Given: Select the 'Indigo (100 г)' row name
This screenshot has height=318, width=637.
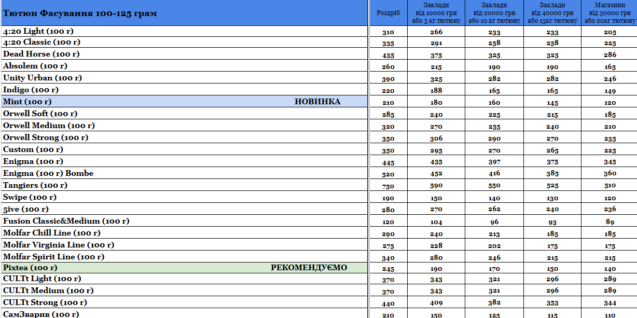Looking at the screenshot, I should click(x=31, y=90).
